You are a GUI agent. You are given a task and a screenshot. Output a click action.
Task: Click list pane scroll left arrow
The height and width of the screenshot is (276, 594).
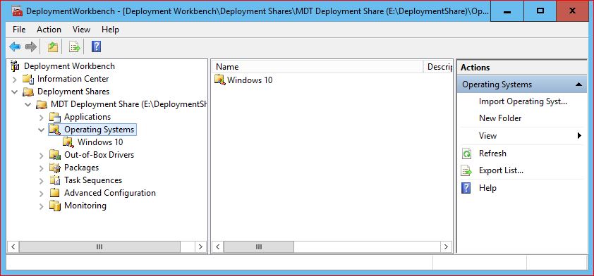[x=217, y=247]
